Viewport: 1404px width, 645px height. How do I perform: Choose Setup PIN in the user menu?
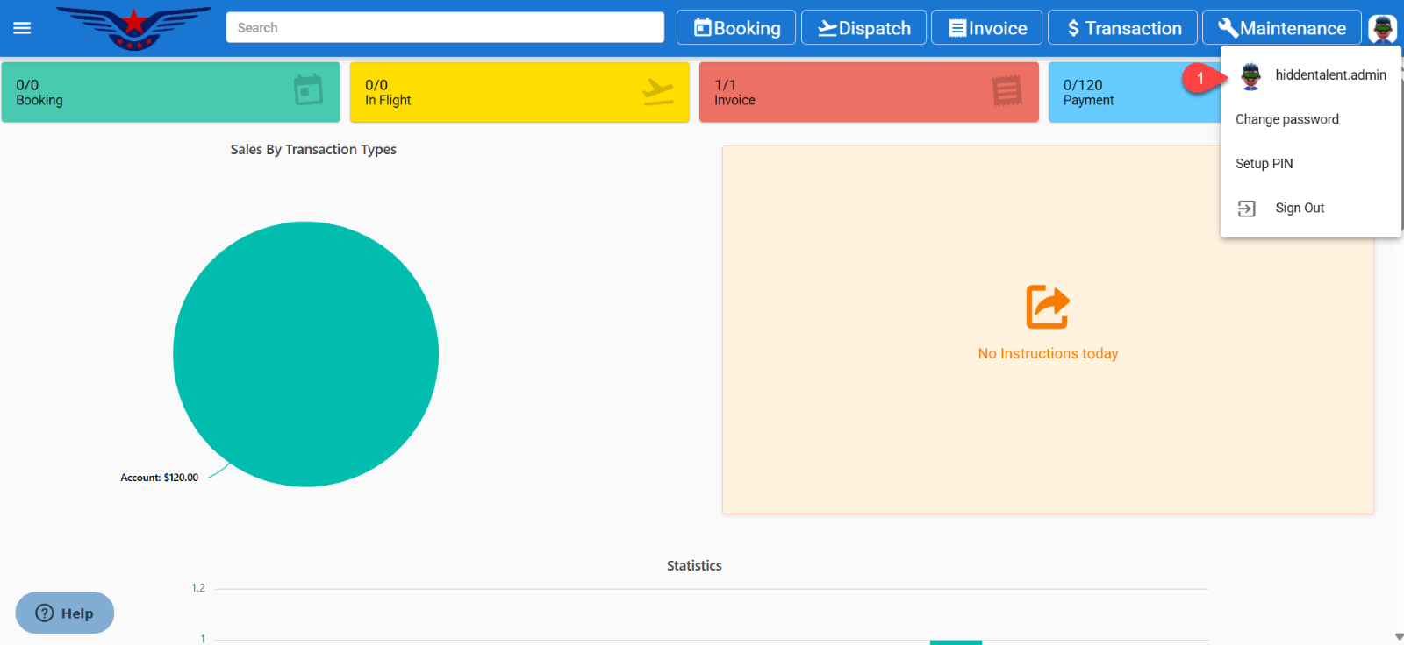tap(1264, 164)
